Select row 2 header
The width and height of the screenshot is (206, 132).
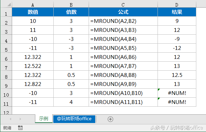coord(6,21)
